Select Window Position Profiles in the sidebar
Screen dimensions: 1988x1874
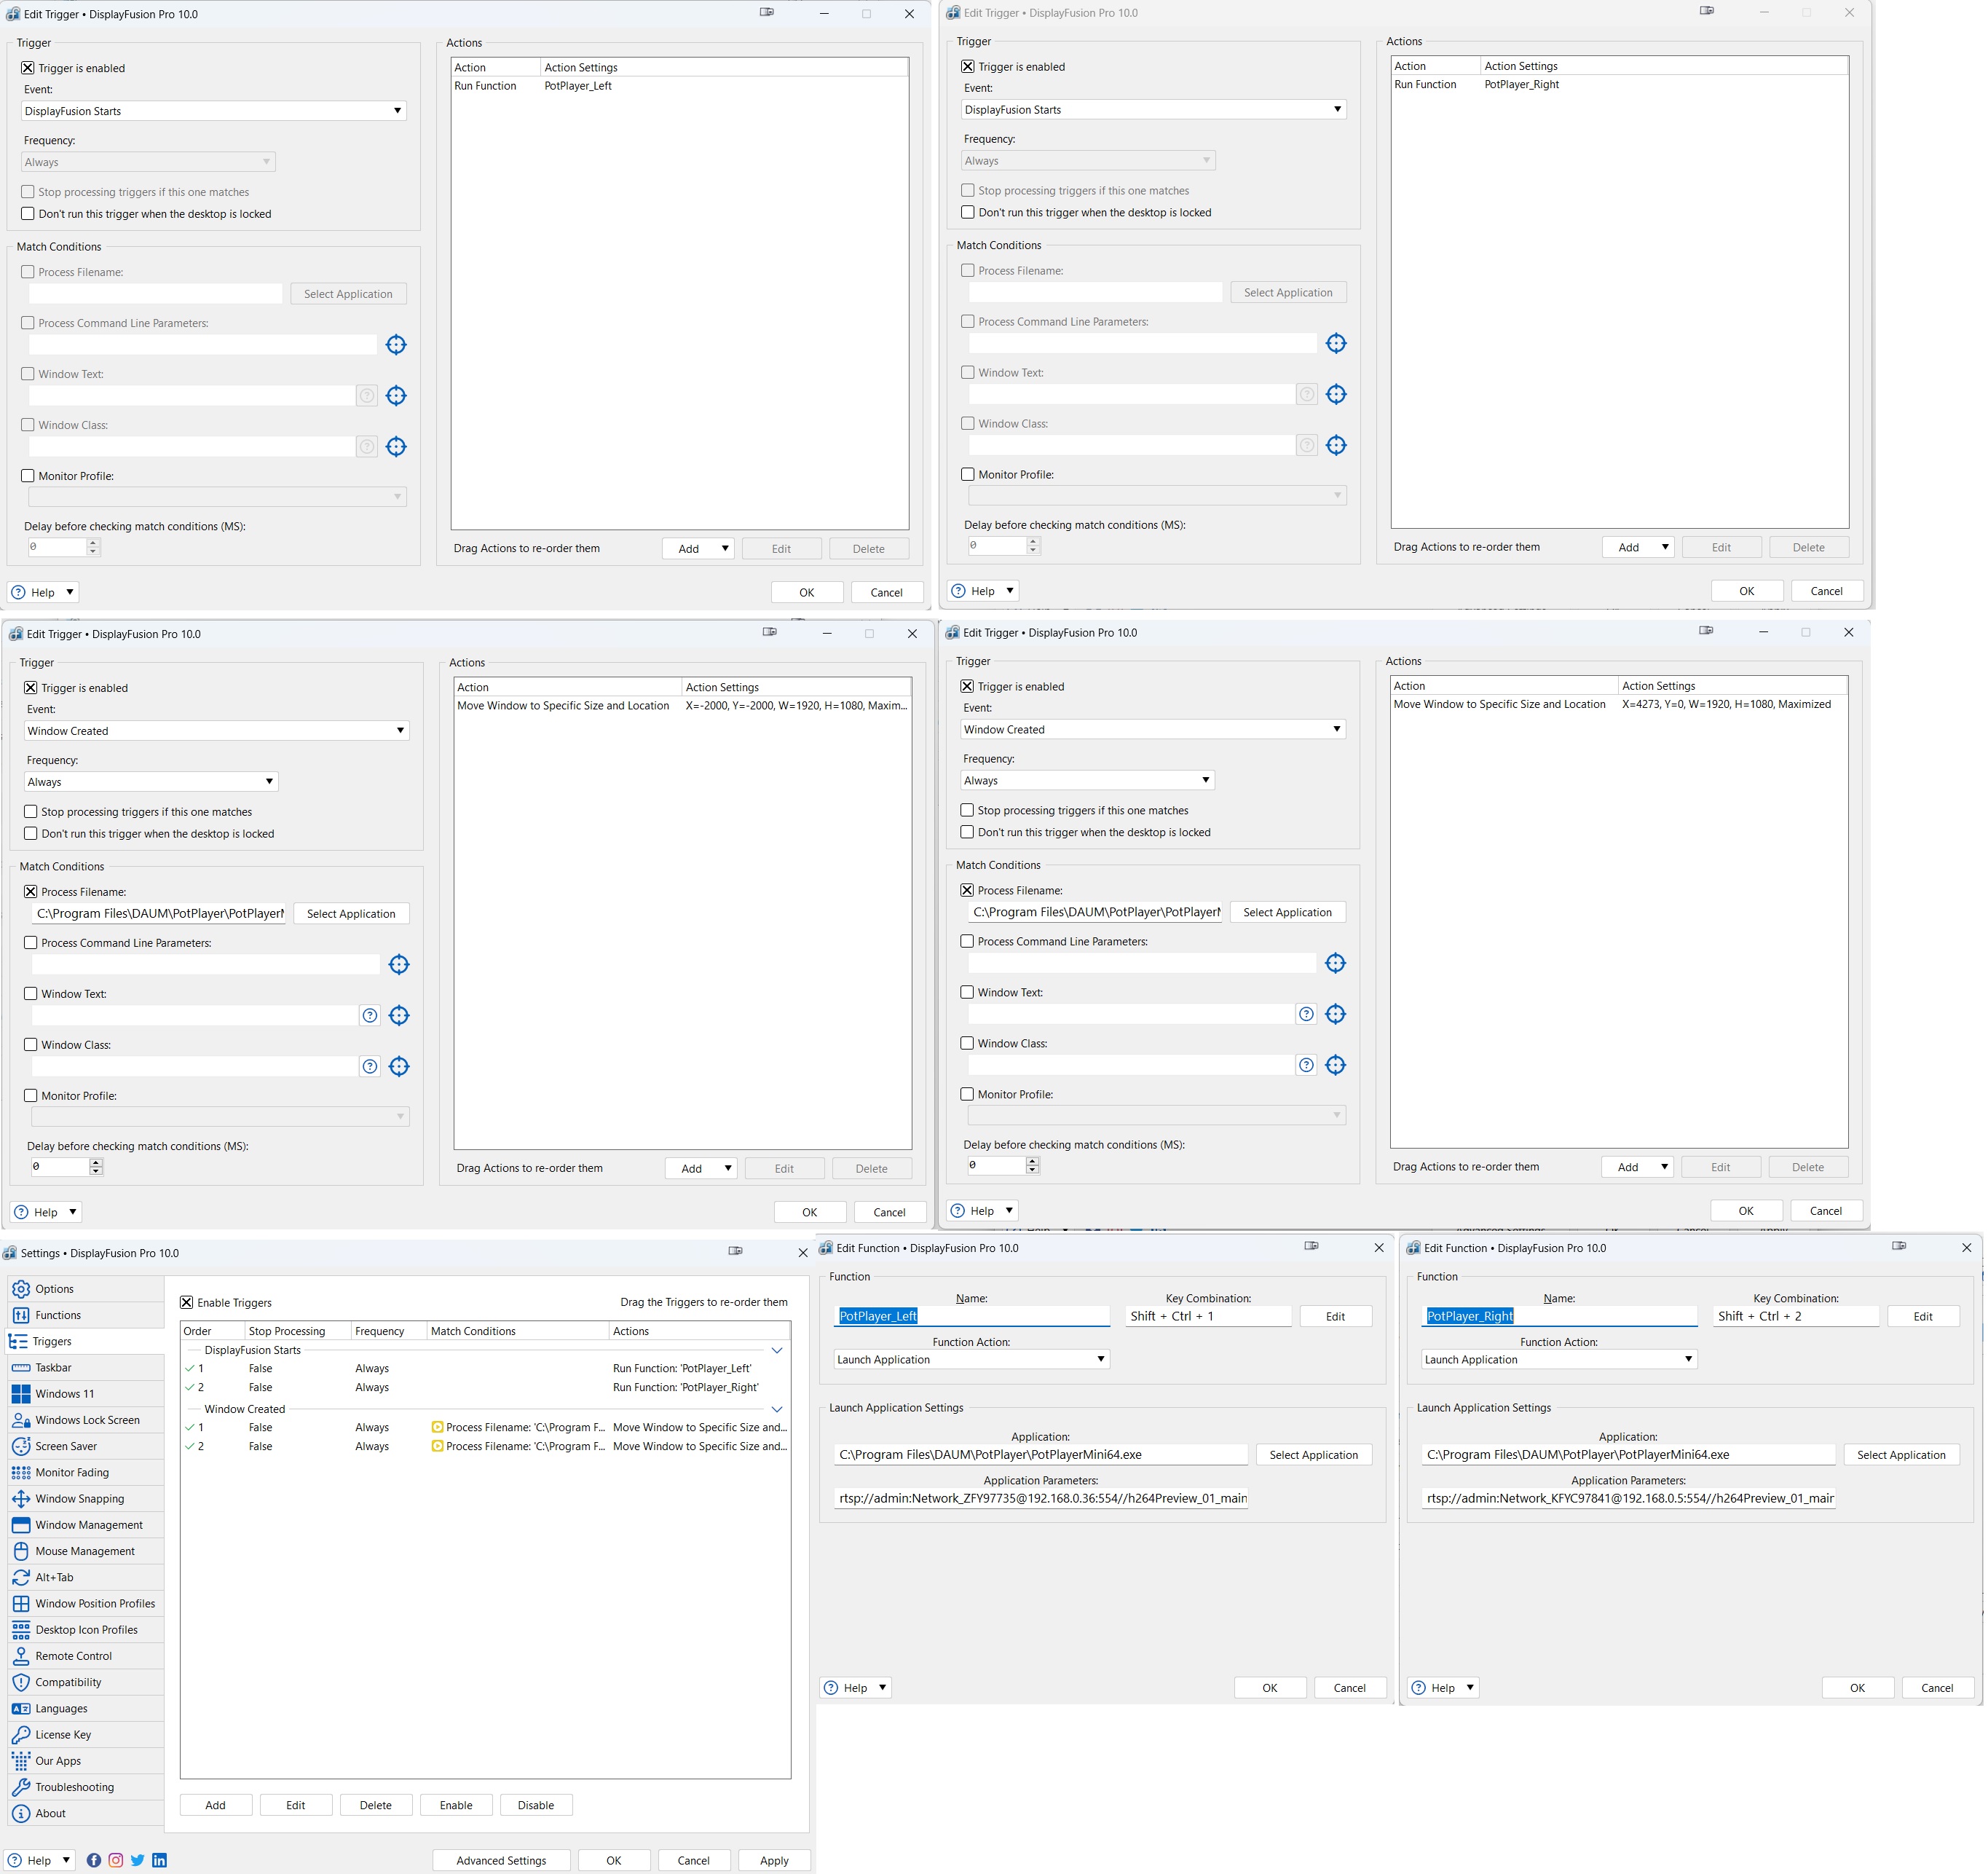95,1603
